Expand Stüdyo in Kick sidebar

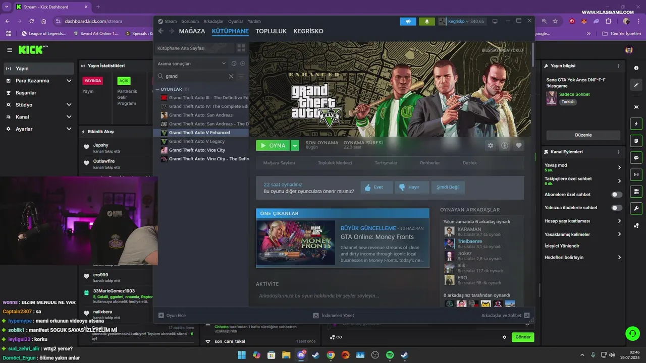pyautogui.click(x=69, y=105)
